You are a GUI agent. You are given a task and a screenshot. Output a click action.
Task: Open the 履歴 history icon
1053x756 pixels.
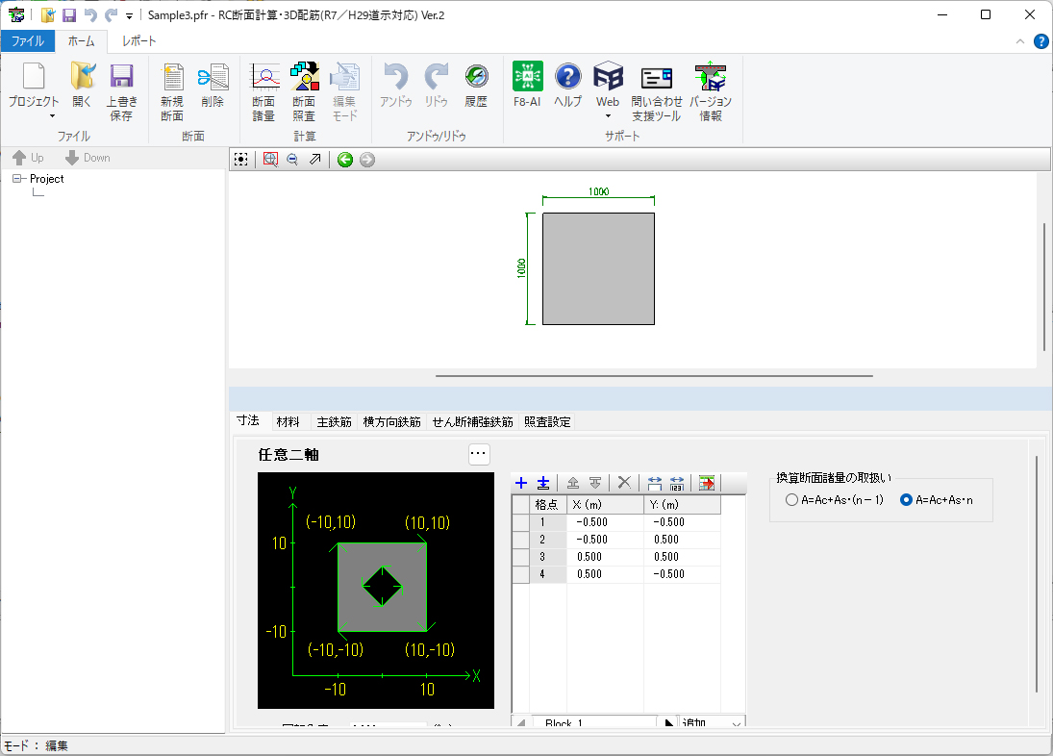coord(476,85)
